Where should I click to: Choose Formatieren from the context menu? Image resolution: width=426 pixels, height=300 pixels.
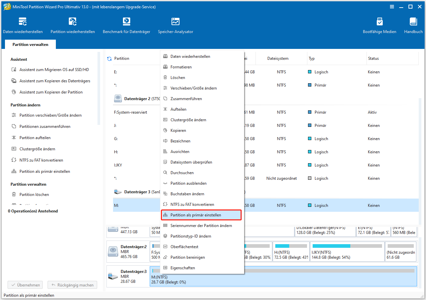tap(181, 67)
